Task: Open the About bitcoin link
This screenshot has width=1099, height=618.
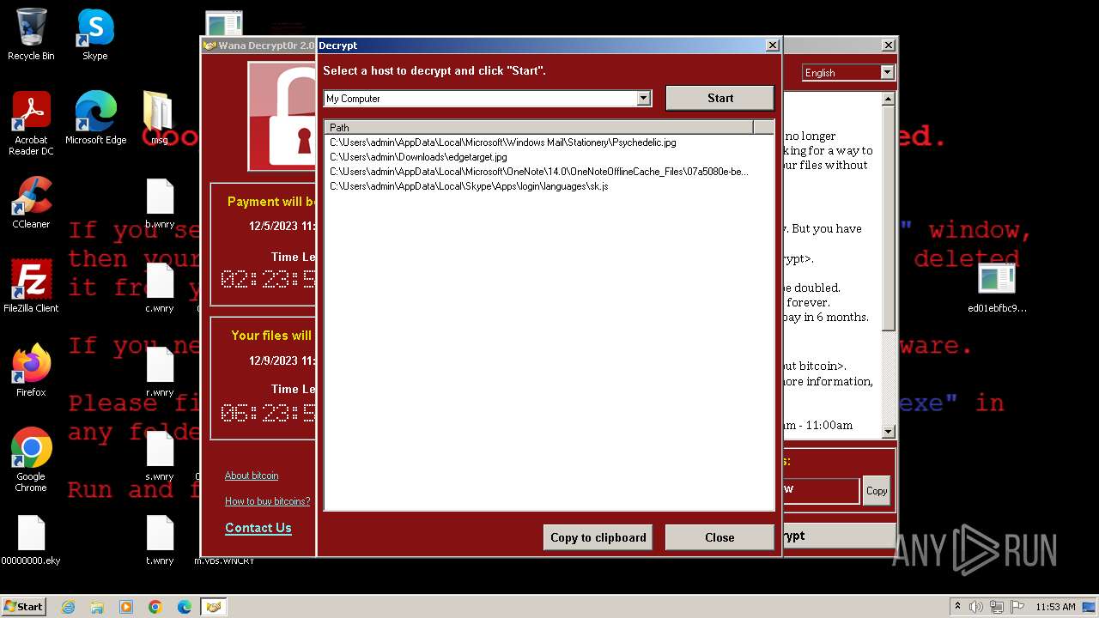Action: (x=252, y=476)
